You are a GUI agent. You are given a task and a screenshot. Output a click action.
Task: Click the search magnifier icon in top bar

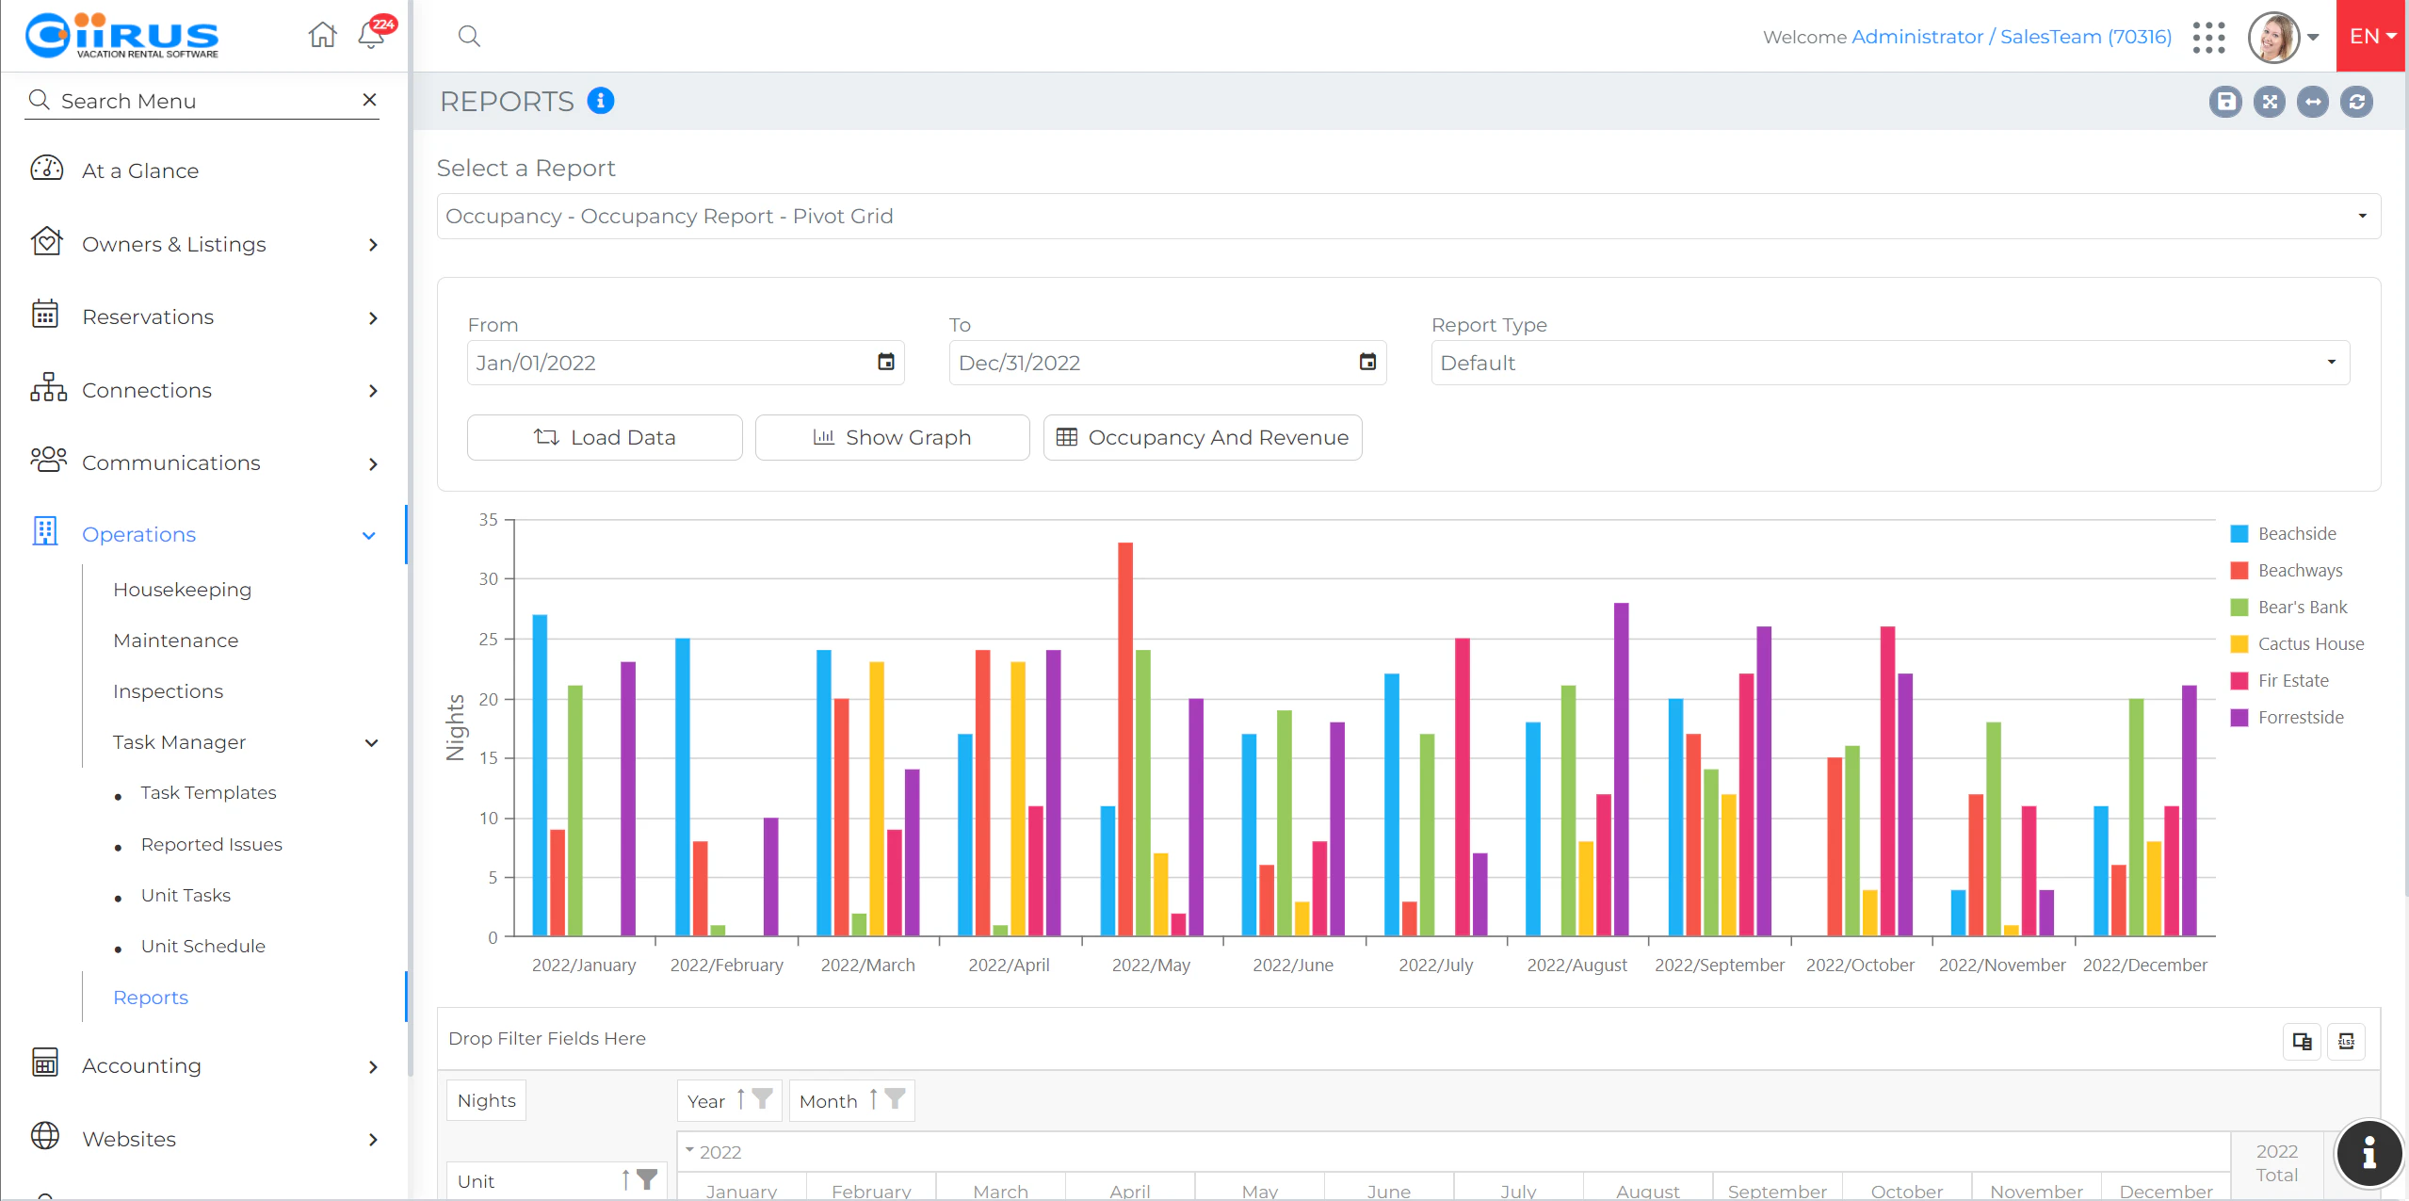tap(469, 36)
